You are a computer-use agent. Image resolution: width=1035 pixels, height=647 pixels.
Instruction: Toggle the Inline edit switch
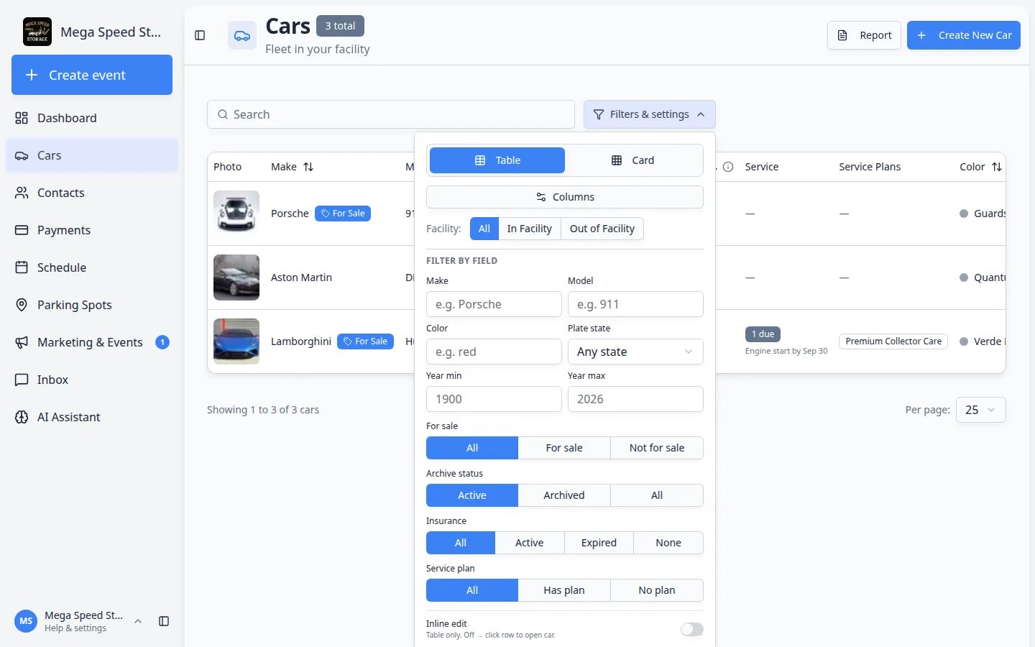pos(692,629)
